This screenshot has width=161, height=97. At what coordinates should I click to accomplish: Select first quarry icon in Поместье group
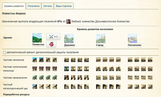coord(35,78)
